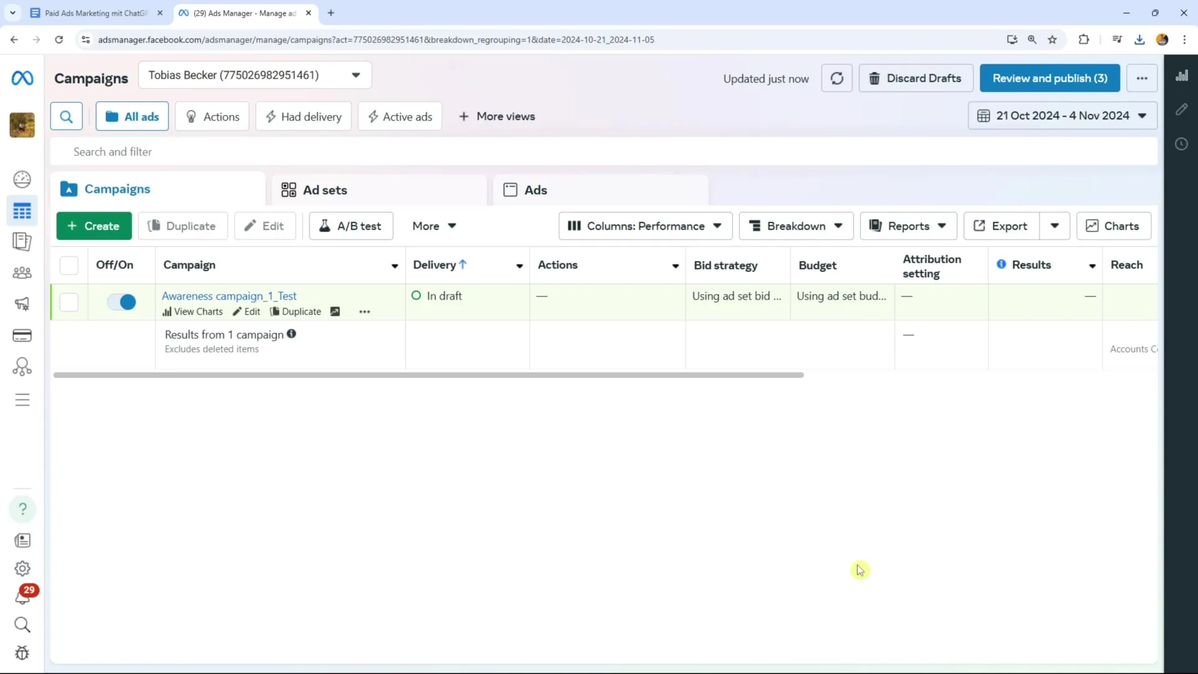Open the Delivery column header dropdown arrow

click(519, 266)
